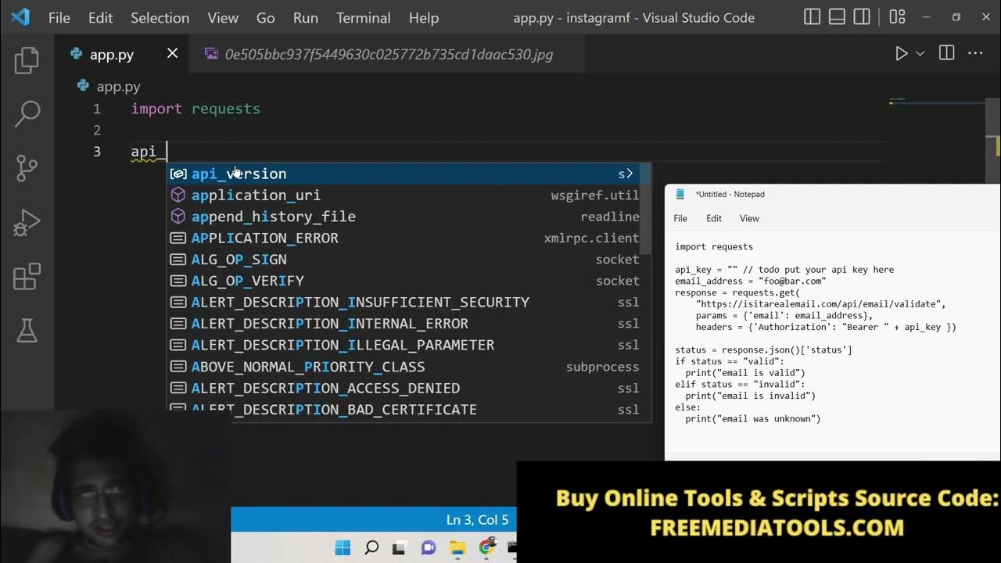Open Chat app from taskbar
Screen dimensions: 1001x563
429,547
